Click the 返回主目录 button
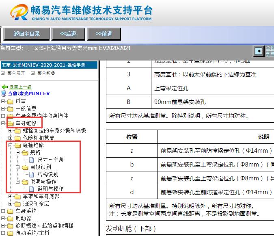The image size is (274, 236). pos(26,34)
